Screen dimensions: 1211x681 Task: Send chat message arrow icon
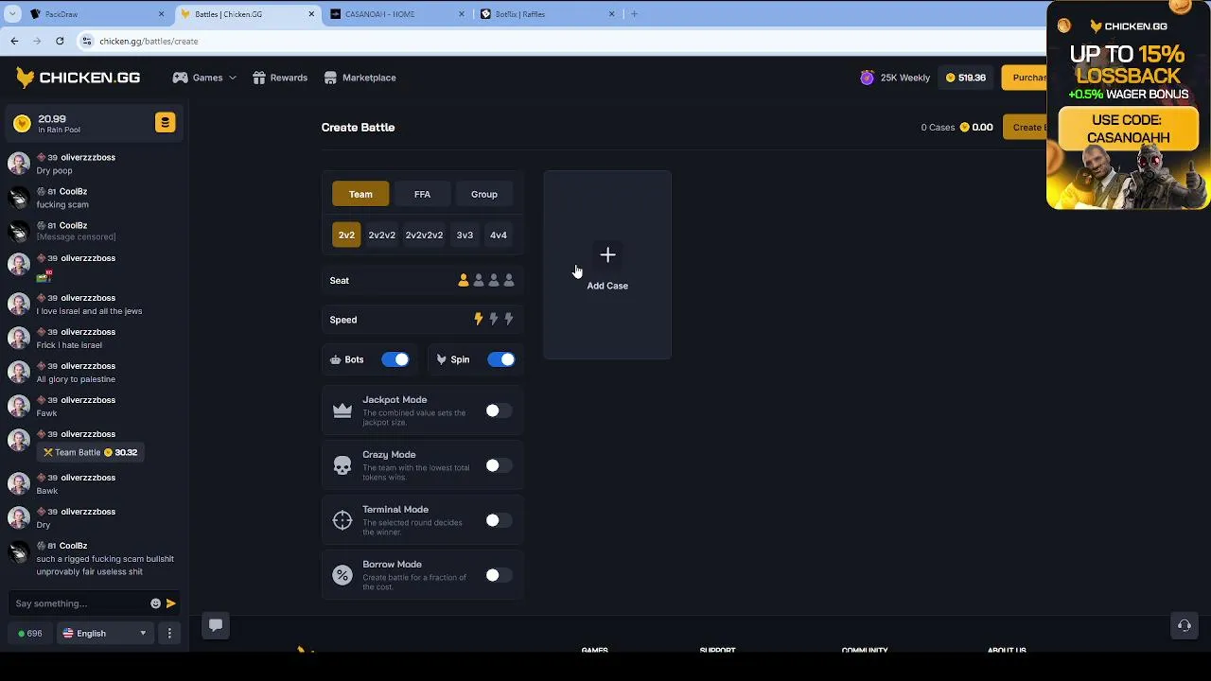pos(171,603)
